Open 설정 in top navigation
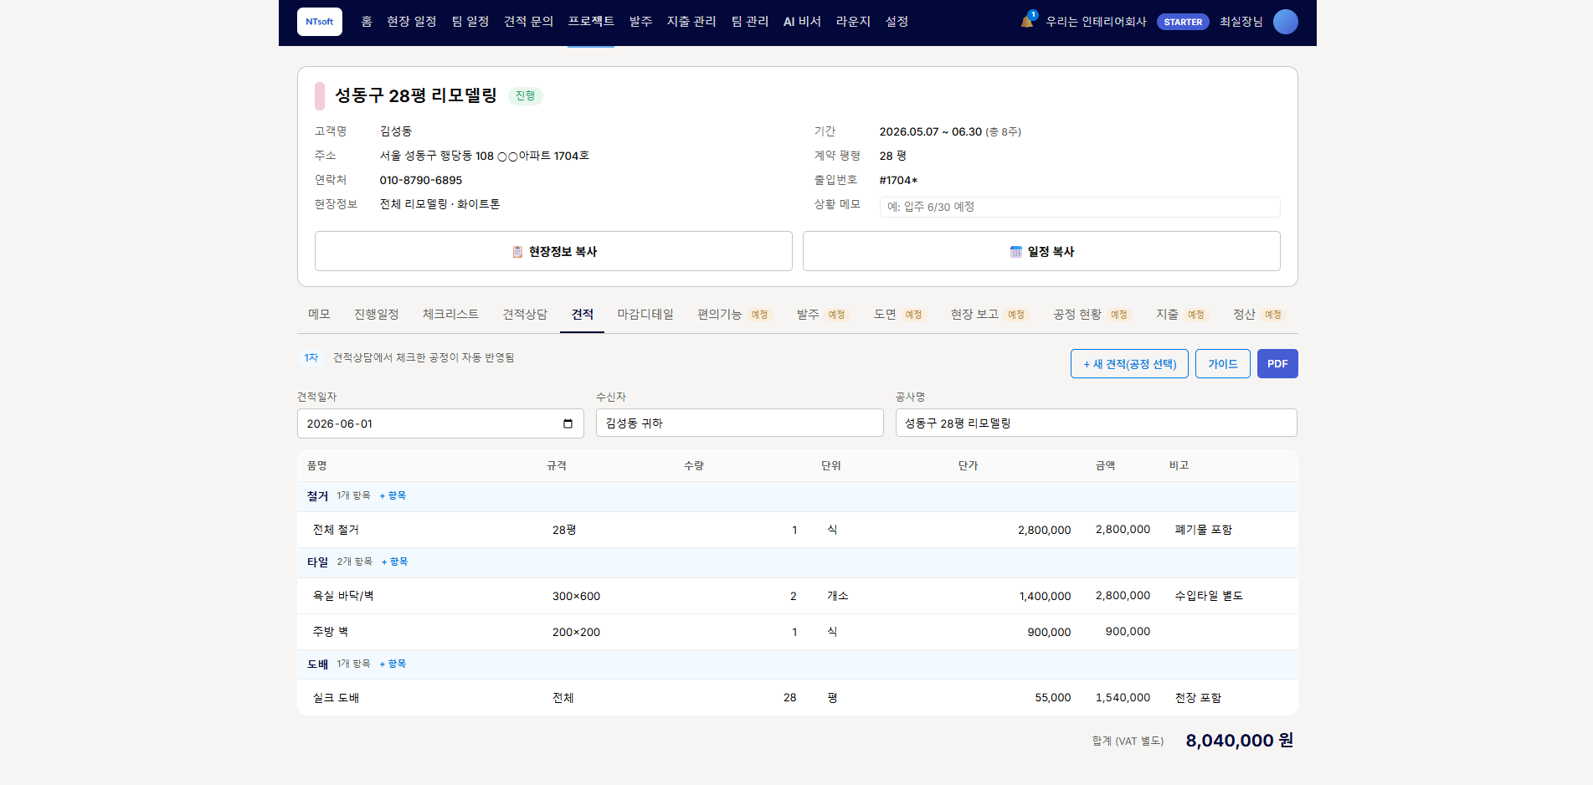This screenshot has height=785, width=1593. pyautogui.click(x=897, y=22)
